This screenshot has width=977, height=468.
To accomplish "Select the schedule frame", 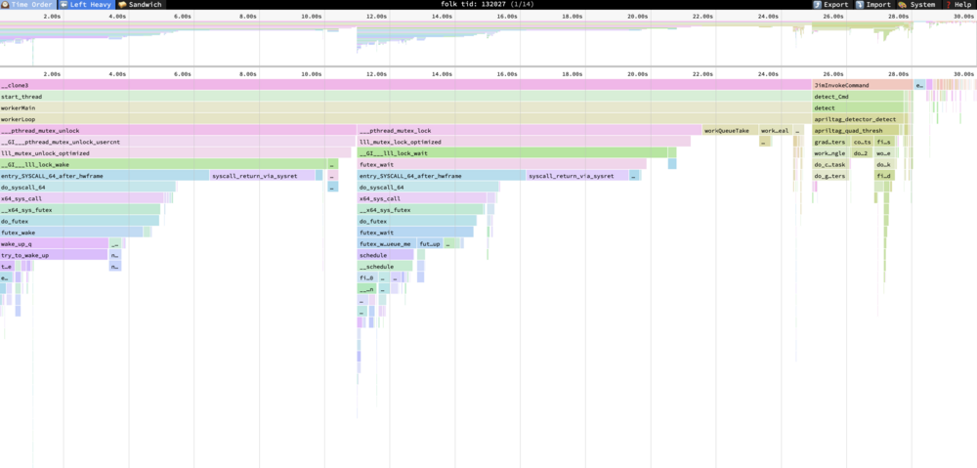I will tap(385, 255).
